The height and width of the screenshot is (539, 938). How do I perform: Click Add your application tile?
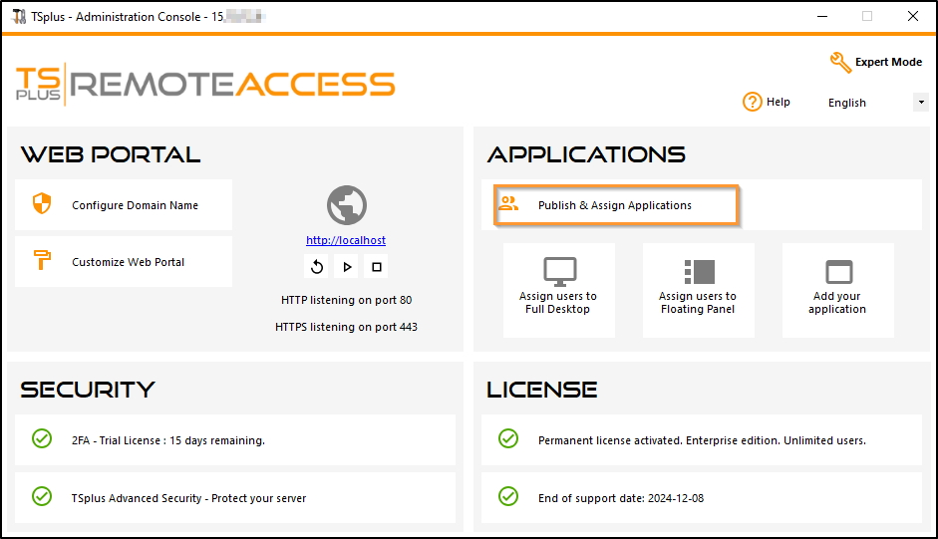click(837, 290)
